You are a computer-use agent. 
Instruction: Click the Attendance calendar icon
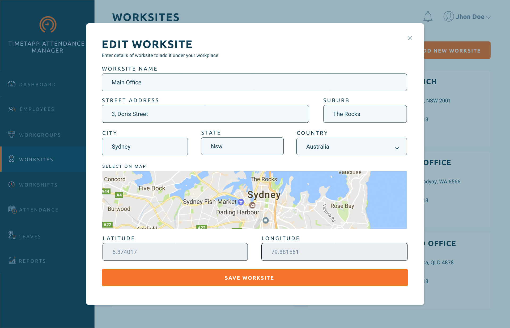point(12,210)
